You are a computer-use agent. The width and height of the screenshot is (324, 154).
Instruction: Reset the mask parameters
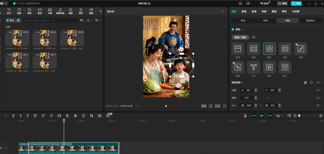pos(311,83)
